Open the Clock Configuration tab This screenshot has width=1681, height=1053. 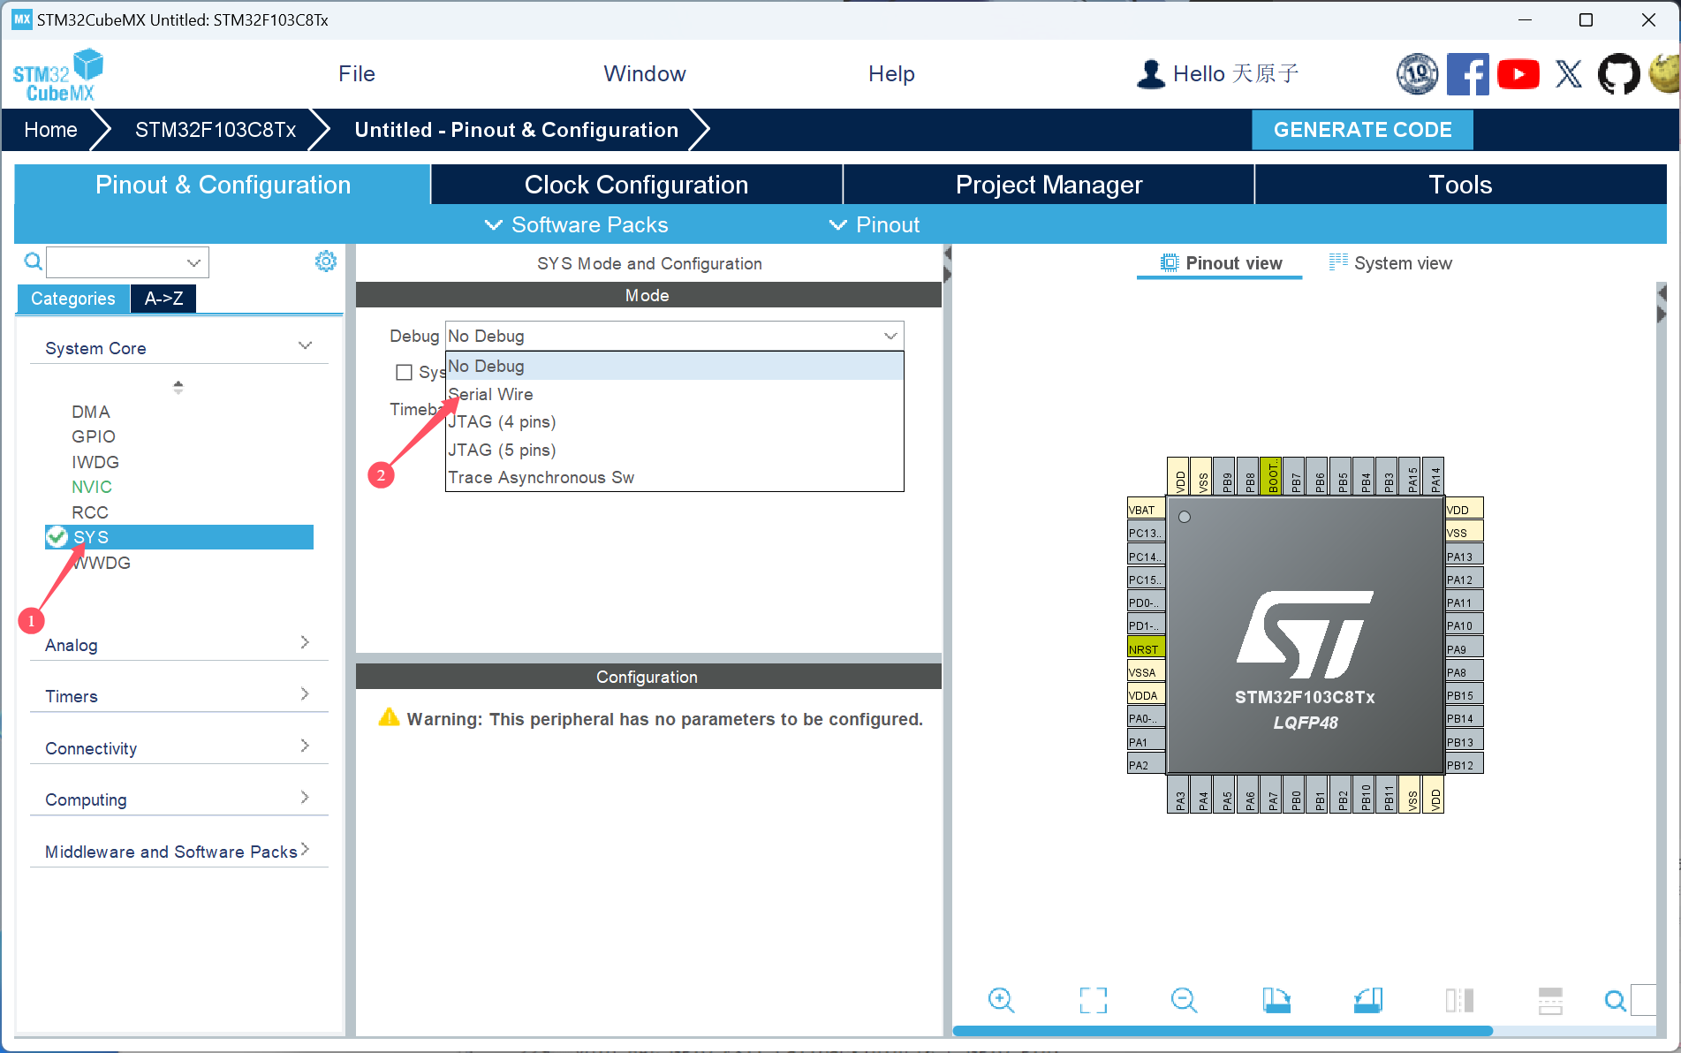click(636, 185)
